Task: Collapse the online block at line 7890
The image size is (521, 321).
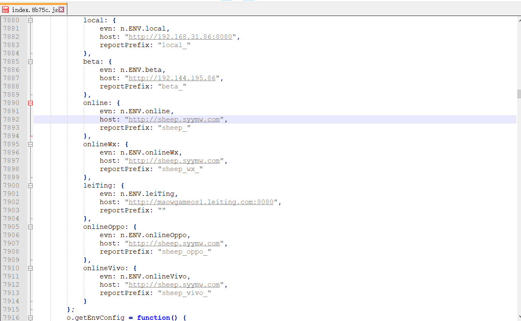Action: click(x=30, y=103)
